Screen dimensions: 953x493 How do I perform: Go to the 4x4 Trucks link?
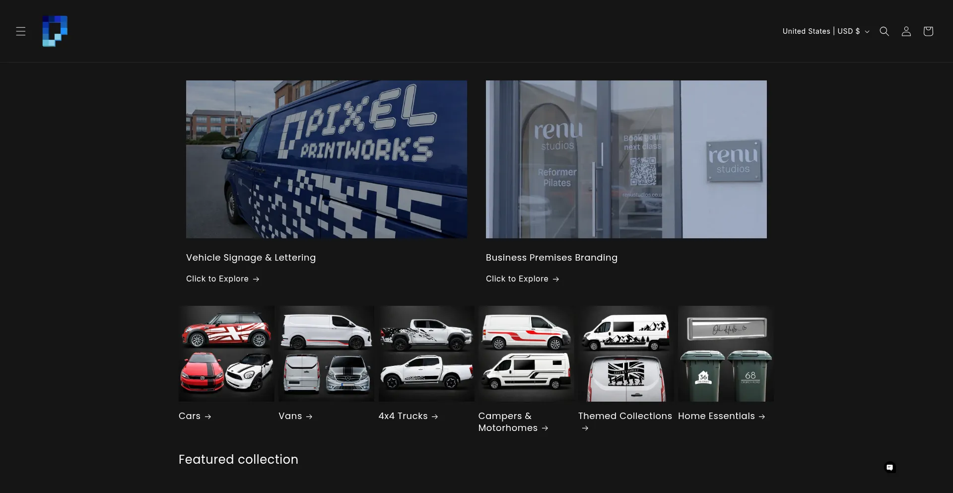click(x=408, y=416)
